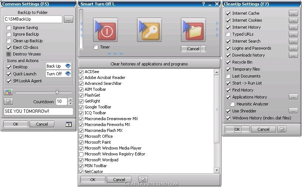
Task: Open Downloads history options ellipsis button
Action: click(294, 55)
